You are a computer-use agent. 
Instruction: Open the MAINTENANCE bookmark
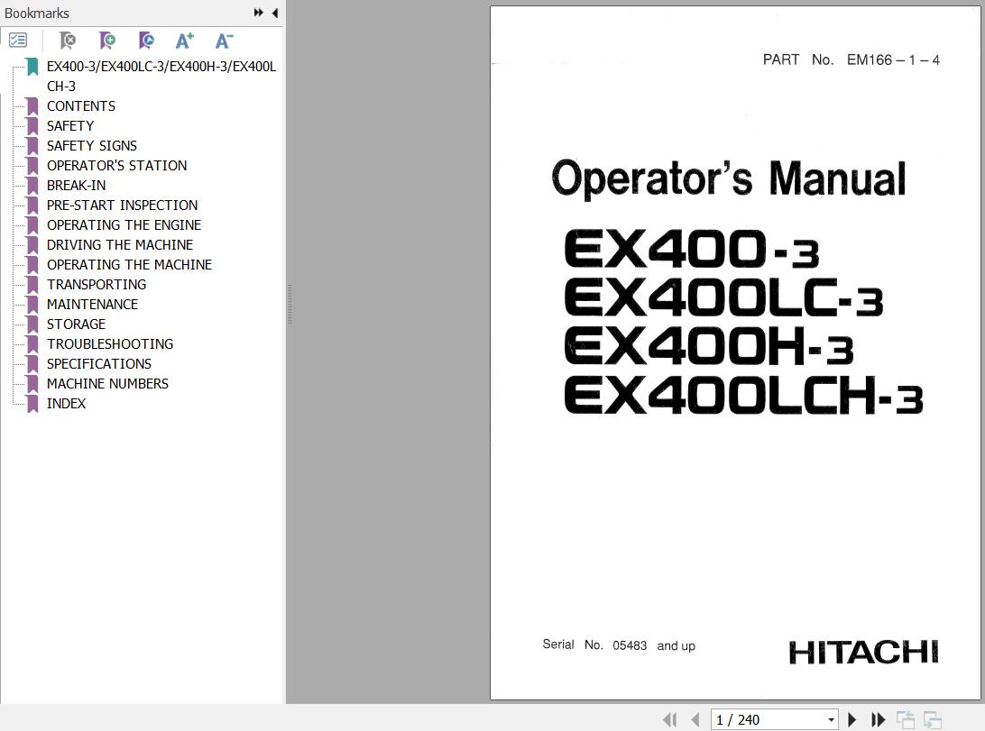[92, 305]
